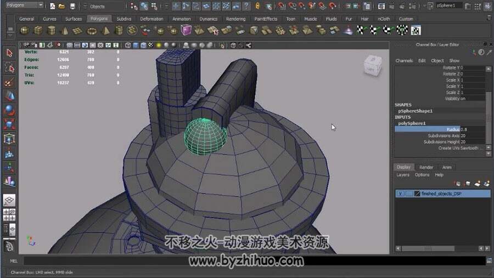Create a polygon torus from the shelf

92,31
